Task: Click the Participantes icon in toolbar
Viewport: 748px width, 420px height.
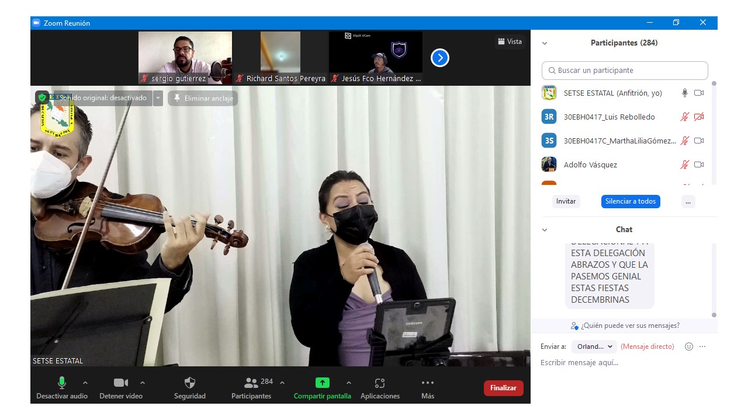Action: point(251,383)
